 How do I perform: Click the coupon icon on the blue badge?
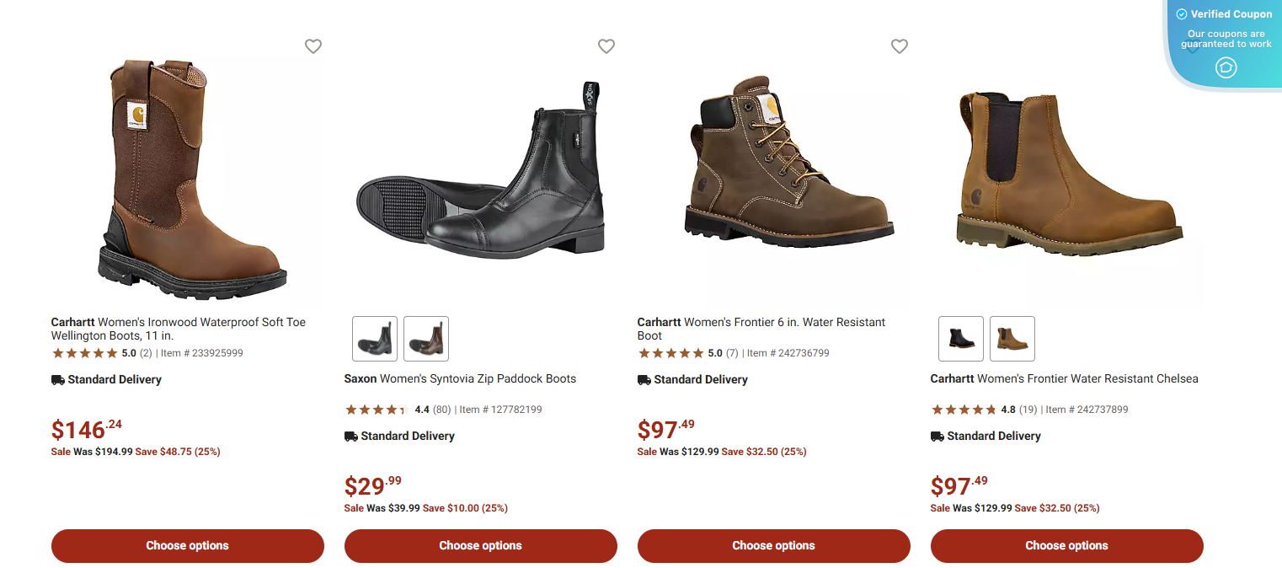point(1226,67)
